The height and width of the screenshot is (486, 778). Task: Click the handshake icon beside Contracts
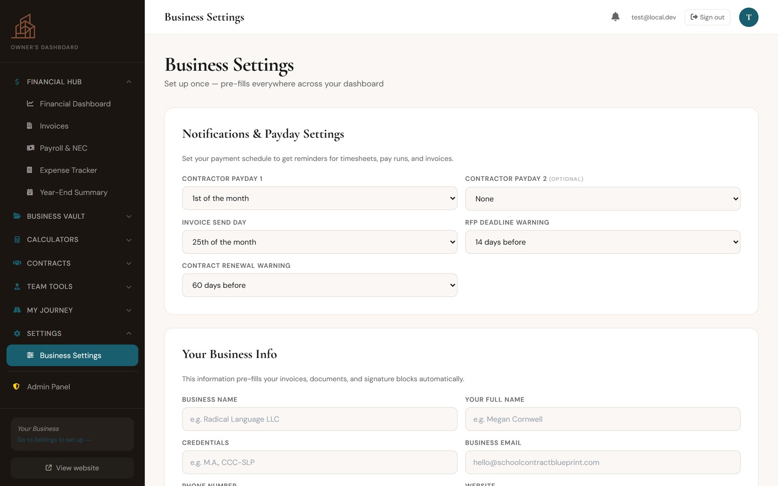tap(17, 263)
